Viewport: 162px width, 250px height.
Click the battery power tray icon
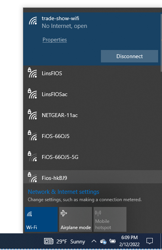point(112,241)
